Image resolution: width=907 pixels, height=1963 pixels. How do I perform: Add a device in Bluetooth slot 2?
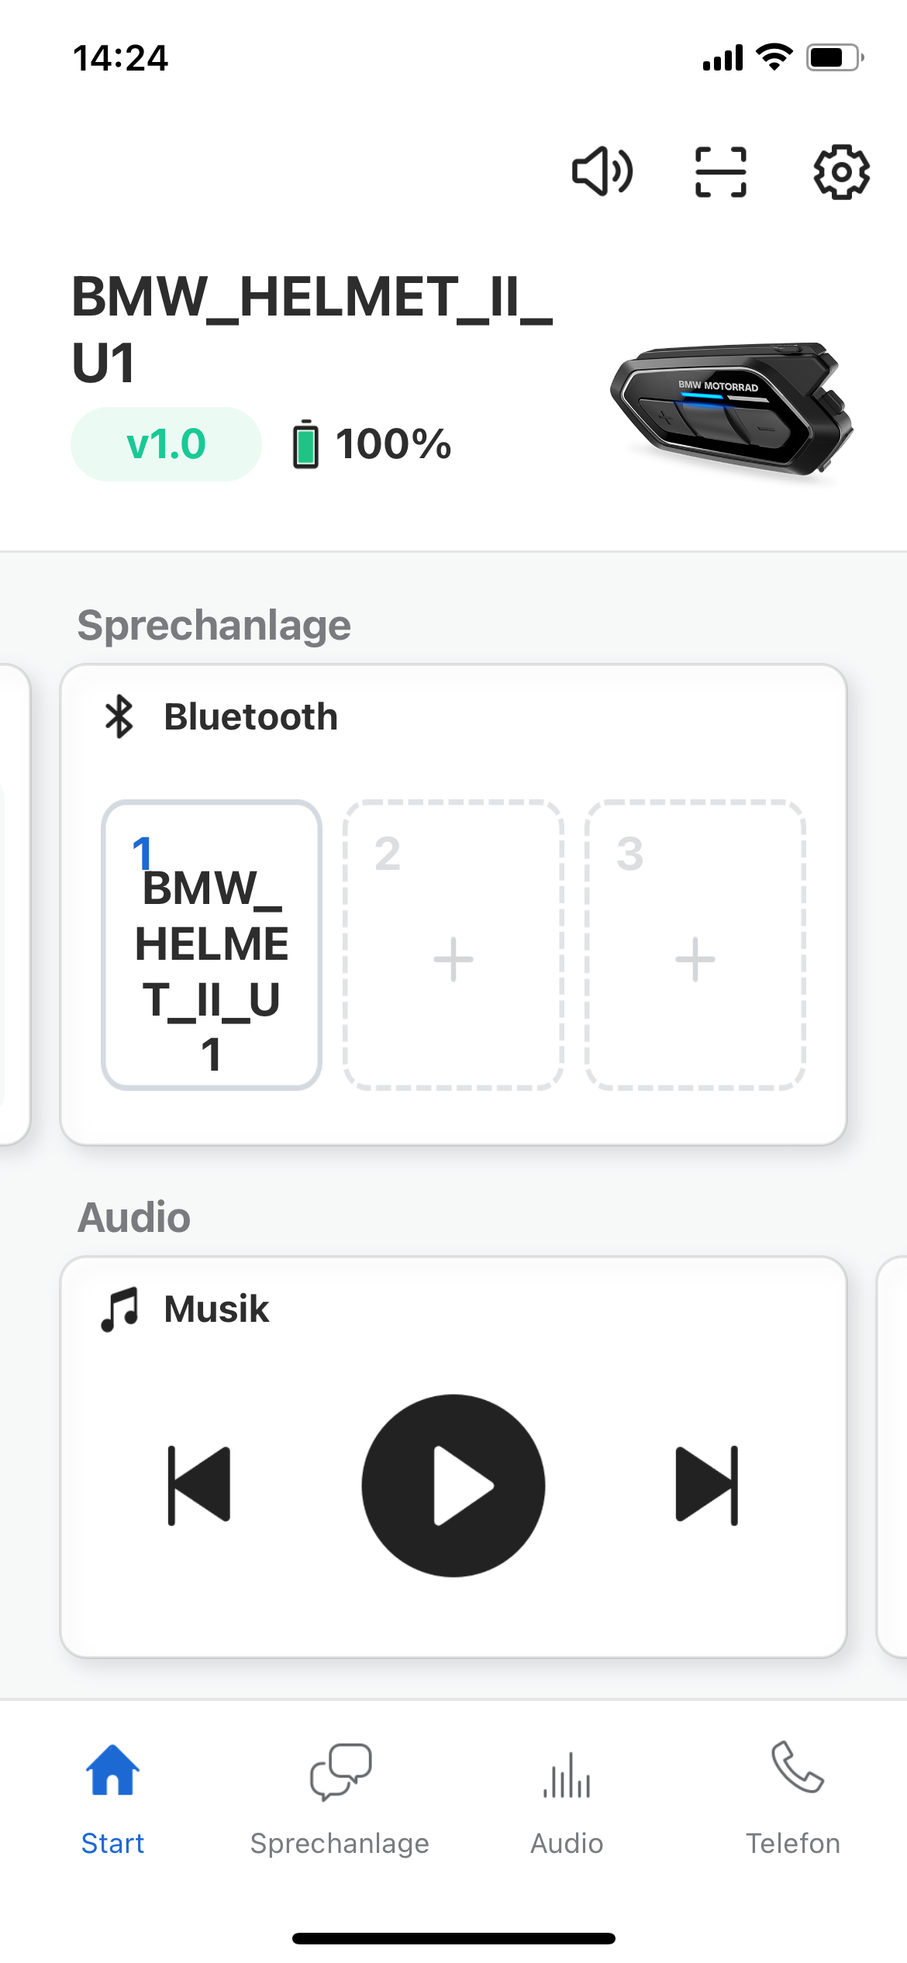[x=453, y=959]
